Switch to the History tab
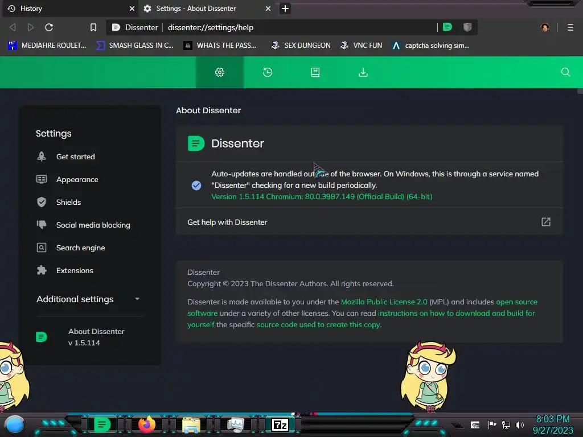The width and height of the screenshot is (583, 437). point(70,9)
